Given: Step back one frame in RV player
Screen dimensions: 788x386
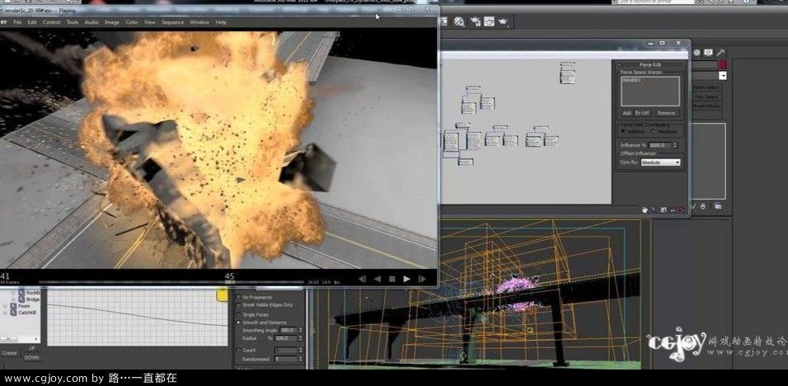Looking at the screenshot, I should (x=362, y=279).
